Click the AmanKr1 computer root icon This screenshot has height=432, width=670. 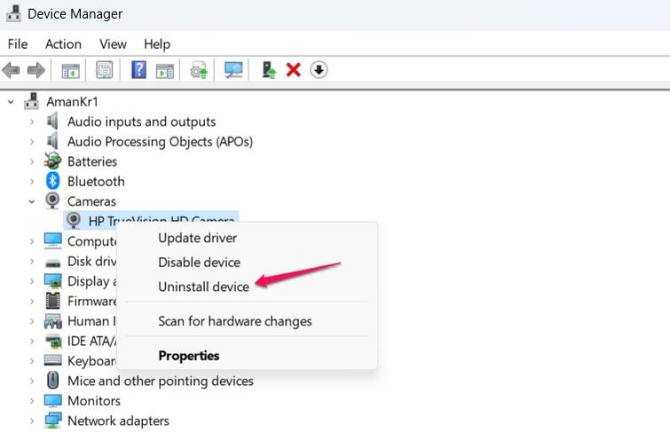pos(32,101)
